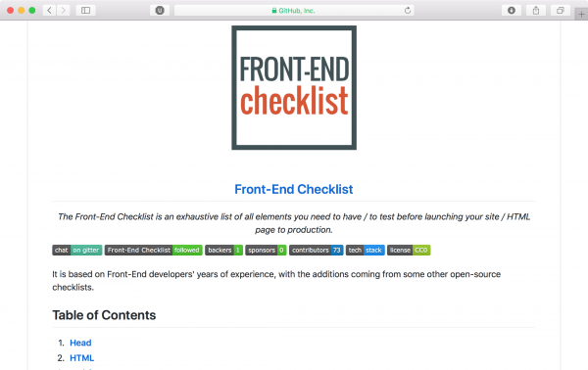This screenshot has width=588, height=370.
Task: Go back using Safari back arrow
Action: coord(50,10)
